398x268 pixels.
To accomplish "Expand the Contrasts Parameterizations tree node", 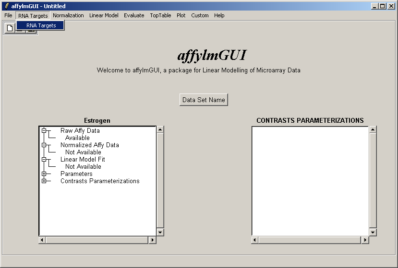I will coord(44,181).
